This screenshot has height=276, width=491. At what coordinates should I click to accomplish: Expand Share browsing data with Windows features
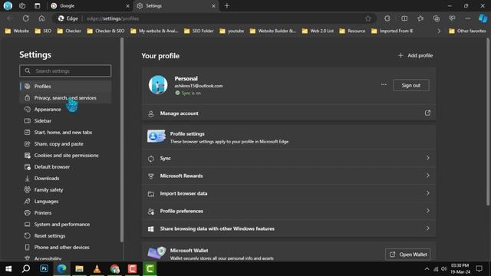coord(288,228)
